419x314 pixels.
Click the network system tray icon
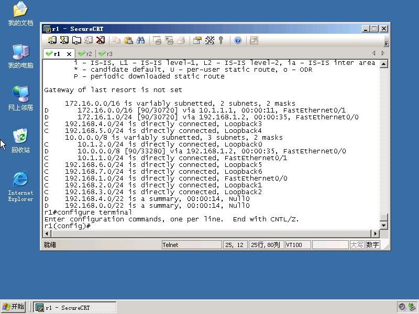412,307
